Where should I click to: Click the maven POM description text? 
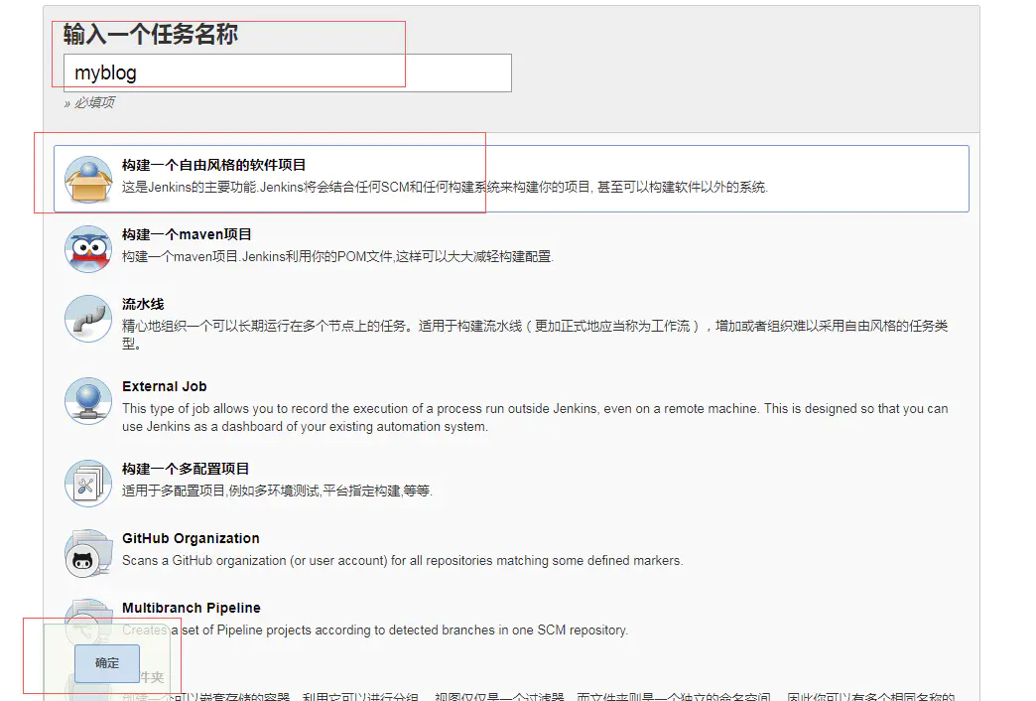tap(337, 256)
